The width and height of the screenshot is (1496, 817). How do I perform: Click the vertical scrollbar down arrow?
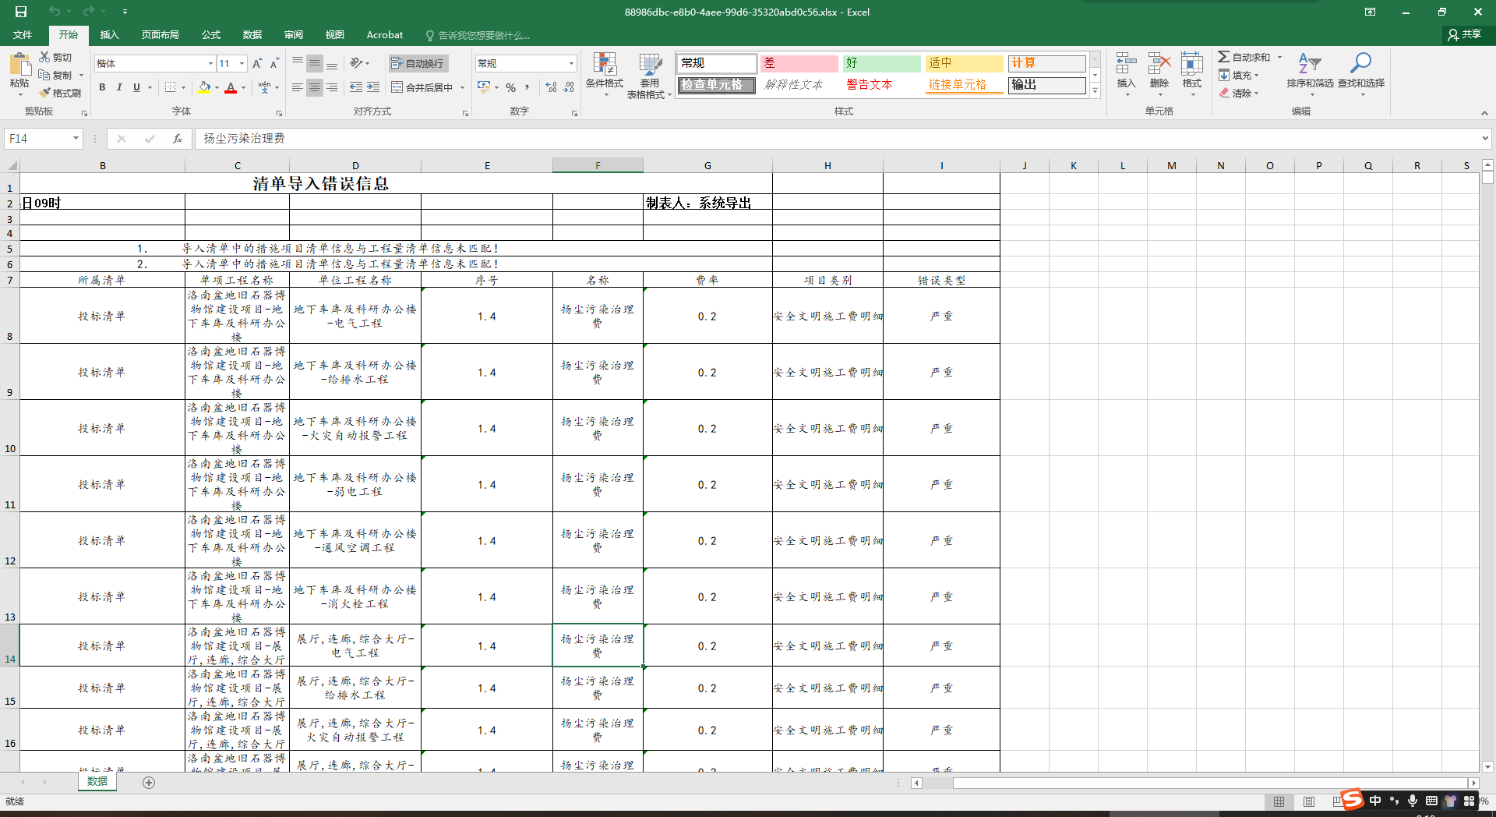click(x=1487, y=767)
